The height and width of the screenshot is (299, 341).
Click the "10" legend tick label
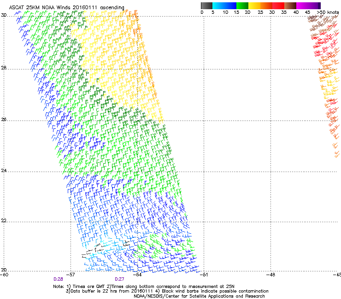pos(225,12)
